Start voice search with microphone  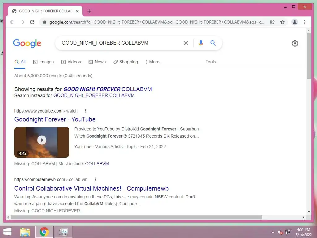[x=201, y=43]
